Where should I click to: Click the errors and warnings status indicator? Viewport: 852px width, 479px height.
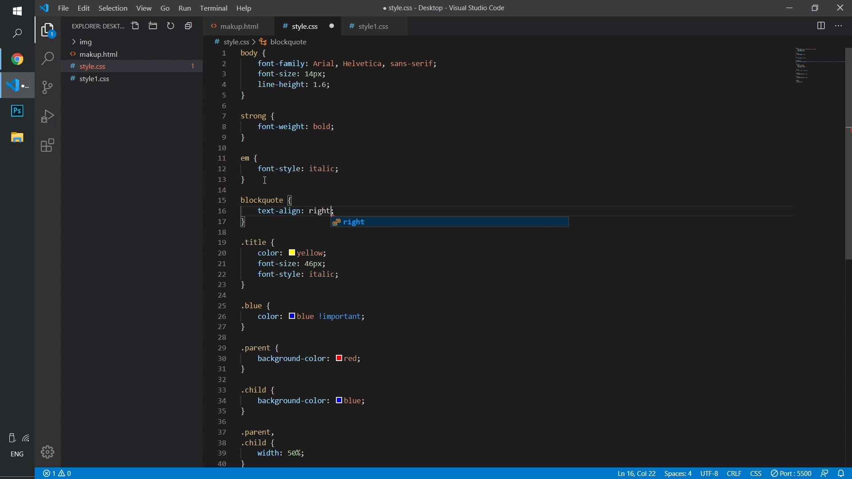pos(57,474)
